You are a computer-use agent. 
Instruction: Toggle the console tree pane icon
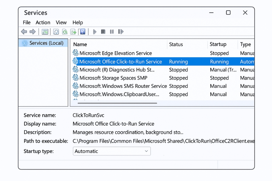click(45, 32)
